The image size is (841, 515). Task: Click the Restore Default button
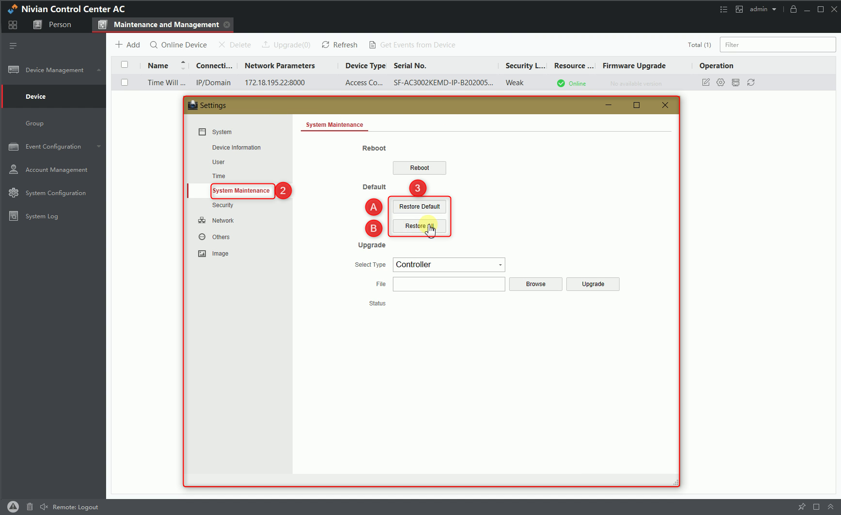pyautogui.click(x=420, y=207)
